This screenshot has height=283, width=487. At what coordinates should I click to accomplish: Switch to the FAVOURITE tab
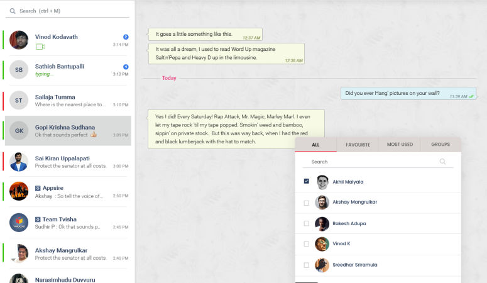click(x=358, y=145)
